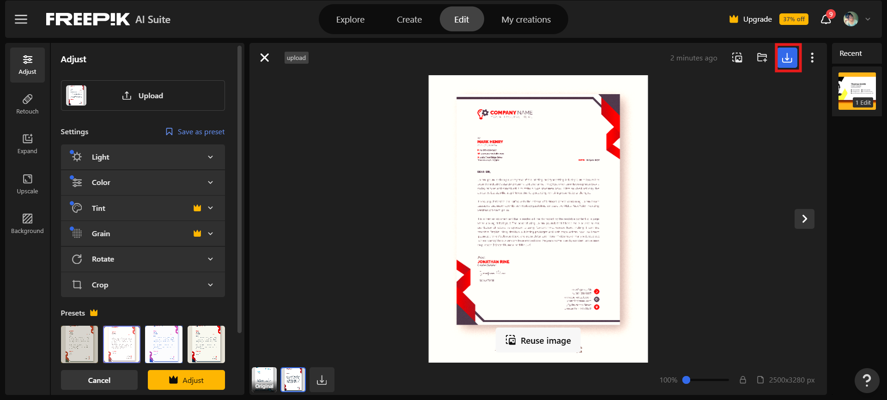Switch to the Explore tab

pos(350,19)
